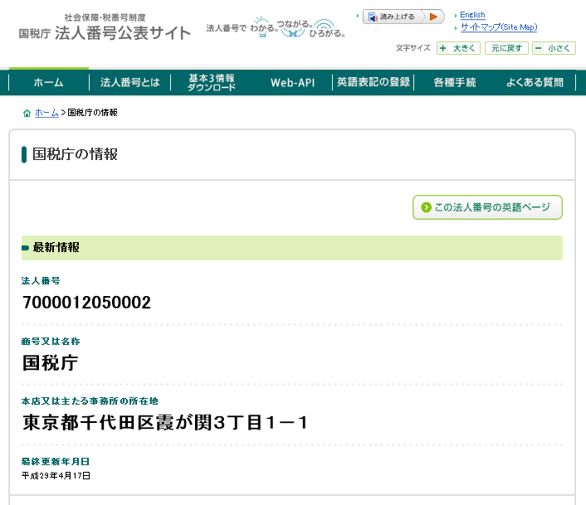Open the 法人番号とは menu item
The width and height of the screenshot is (586, 505).
click(x=129, y=83)
